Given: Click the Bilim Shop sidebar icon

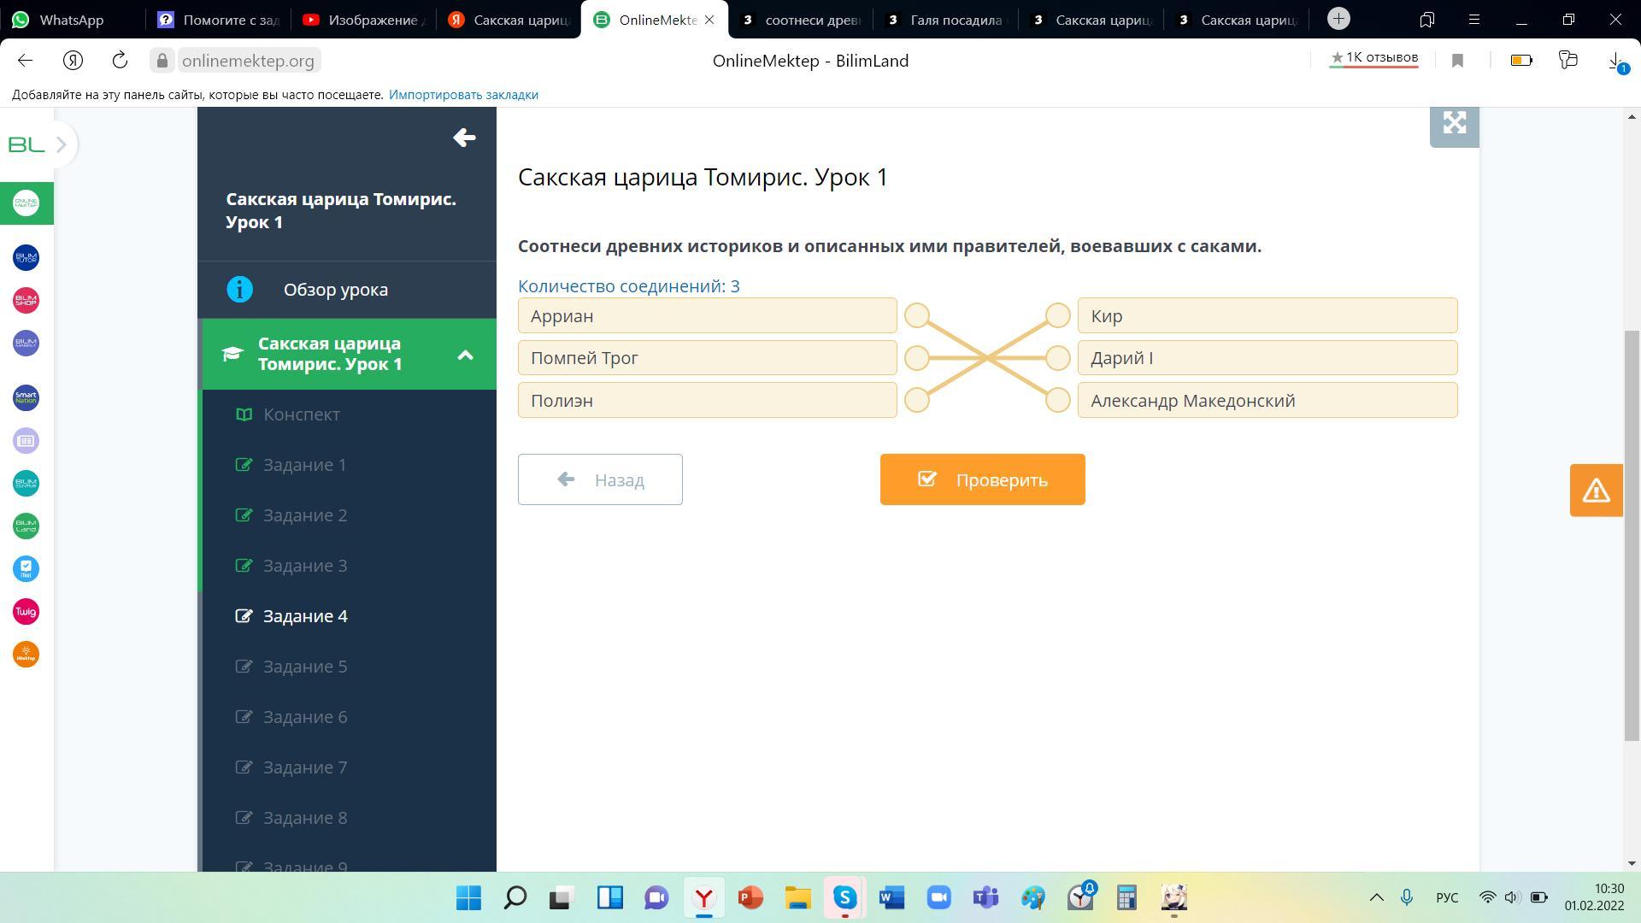Looking at the screenshot, I should coord(26,300).
